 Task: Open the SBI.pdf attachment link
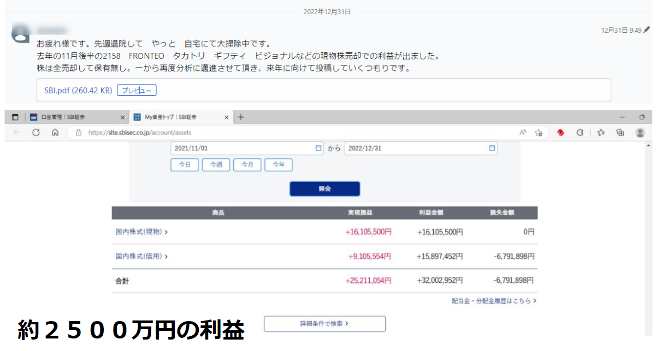coord(78,90)
